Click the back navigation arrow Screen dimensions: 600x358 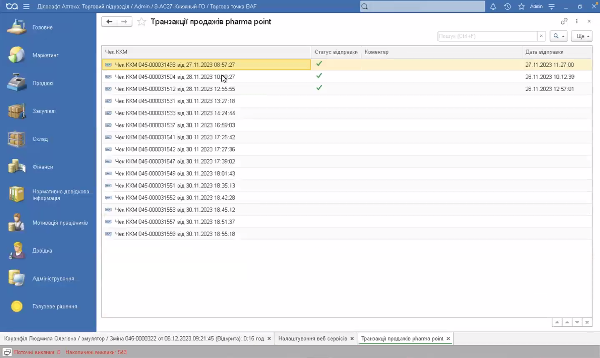pyautogui.click(x=109, y=22)
